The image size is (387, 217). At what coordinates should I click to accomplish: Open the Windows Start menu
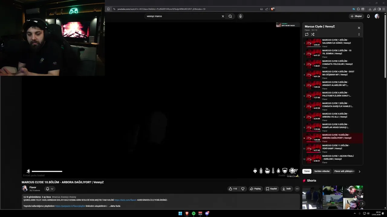[180, 213]
